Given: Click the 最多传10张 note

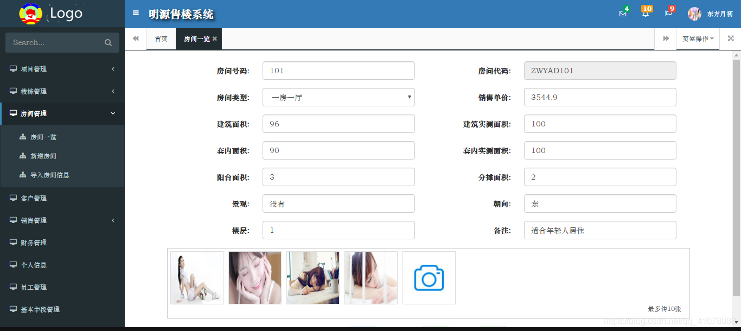Looking at the screenshot, I should [665, 309].
